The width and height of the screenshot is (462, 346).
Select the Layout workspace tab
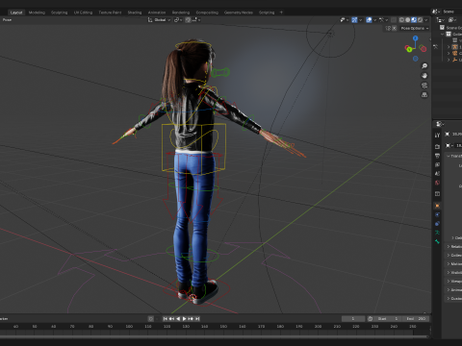[x=16, y=12]
